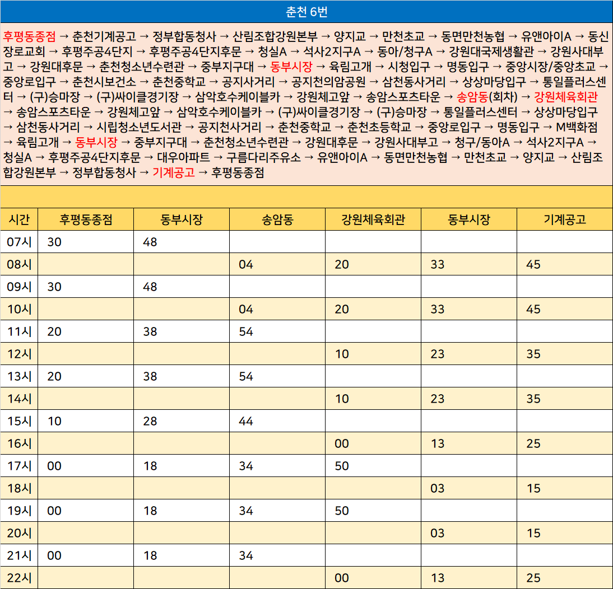613x589 pixels.
Task: Click the red 강원체육회관 stop name
Action: pyautogui.click(x=566, y=97)
